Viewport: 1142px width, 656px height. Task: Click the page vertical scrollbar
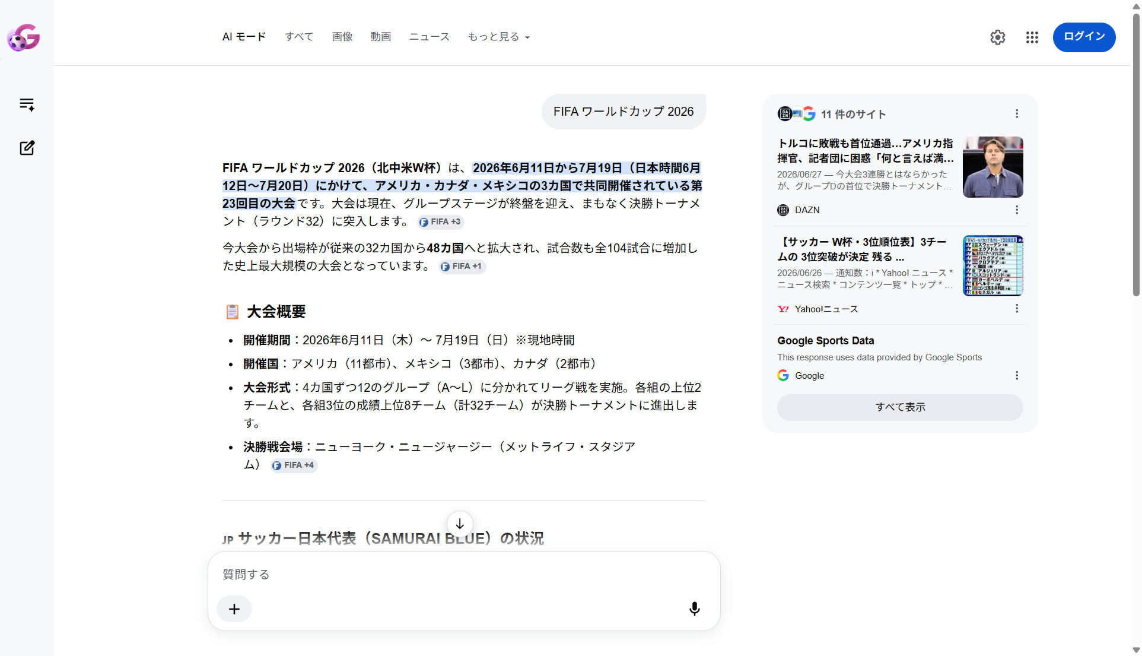click(x=1135, y=154)
